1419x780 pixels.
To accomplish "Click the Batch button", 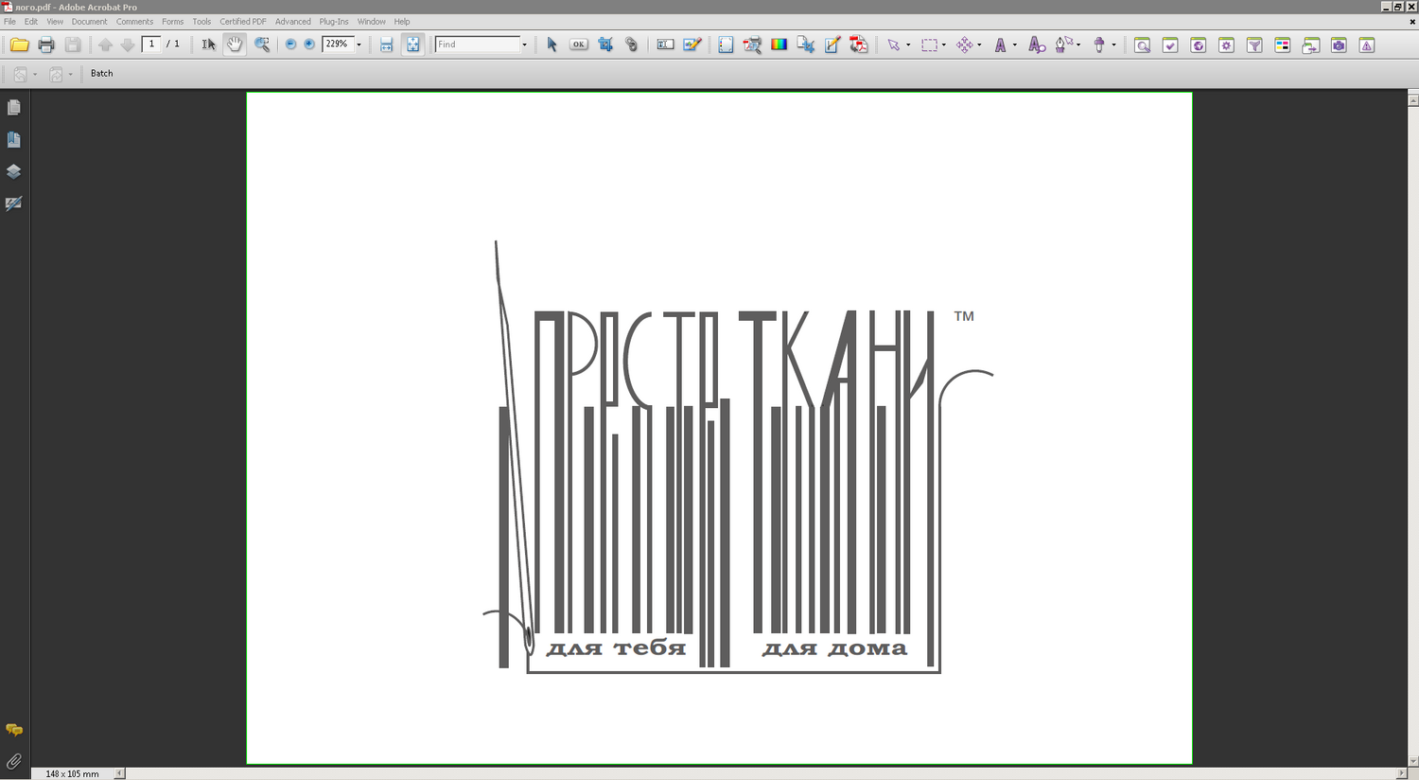I will 101,73.
